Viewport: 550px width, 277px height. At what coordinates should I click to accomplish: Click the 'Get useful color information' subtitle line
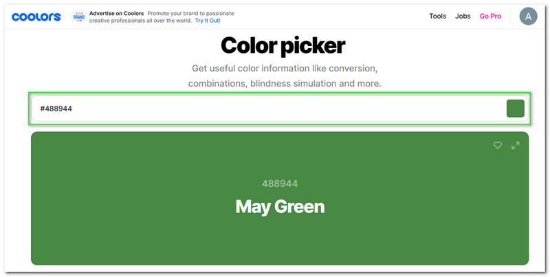tap(284, 69)
